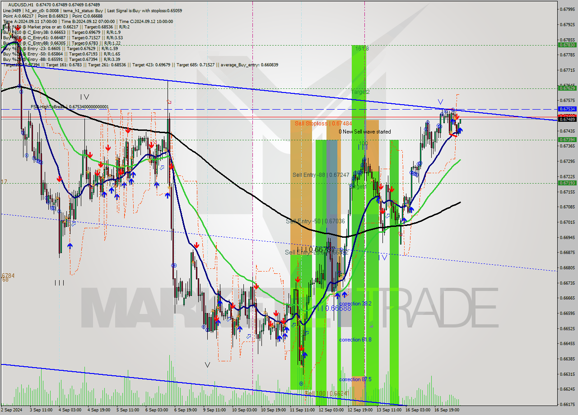
Task: Click the current price 0.67489 tag
Action: pyautogui.click(x=567, y=119)
